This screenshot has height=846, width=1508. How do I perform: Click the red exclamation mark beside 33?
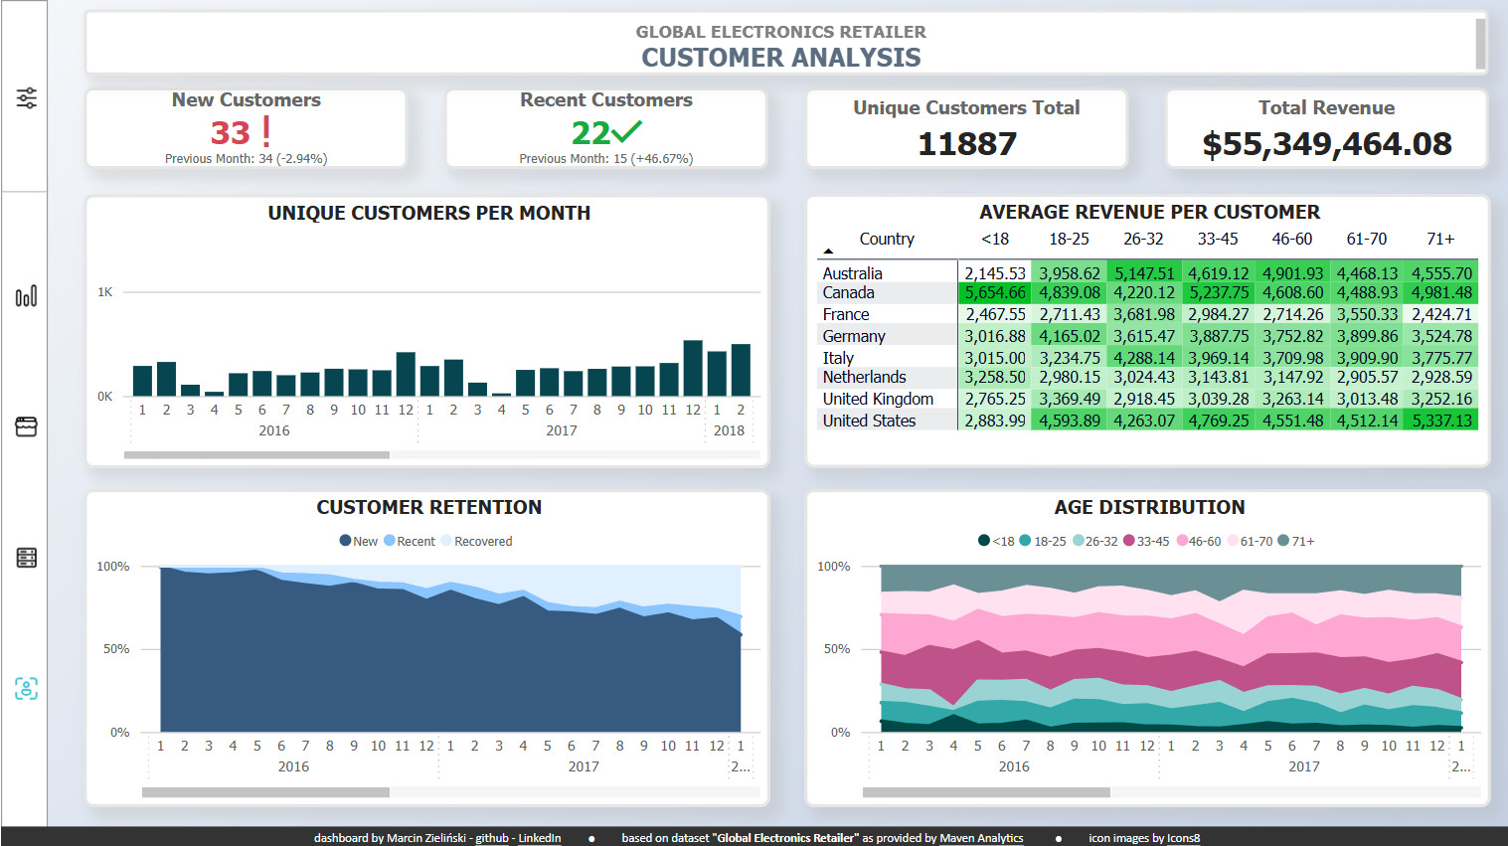click(x=266, y=131)
